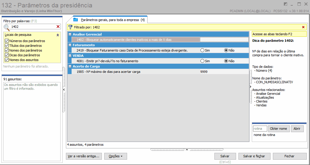
Task: Click '4 assuntos, 4 parâmetros' status text
Action: [x=85, y=145]
